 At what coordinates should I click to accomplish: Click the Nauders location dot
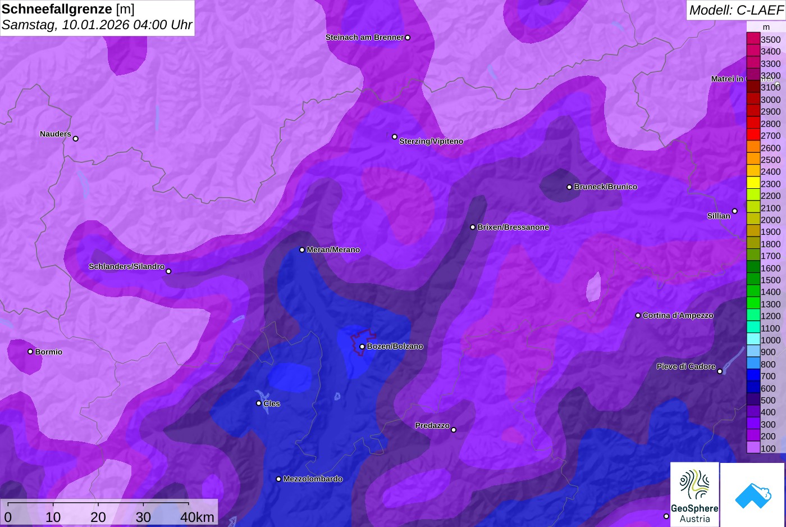[76, 139]
